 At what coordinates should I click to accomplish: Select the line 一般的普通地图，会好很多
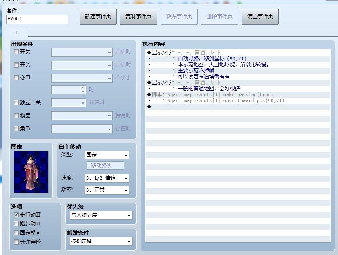pos(238,88)
